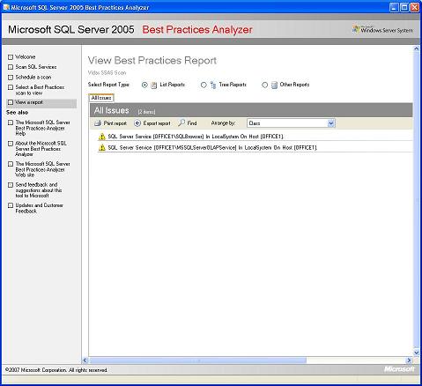
Task: Click the printer icon beside Print report
Action: 98,123
